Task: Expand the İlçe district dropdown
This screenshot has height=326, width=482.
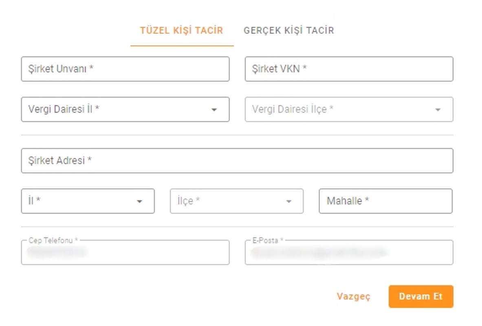Action: coord(237,201)
